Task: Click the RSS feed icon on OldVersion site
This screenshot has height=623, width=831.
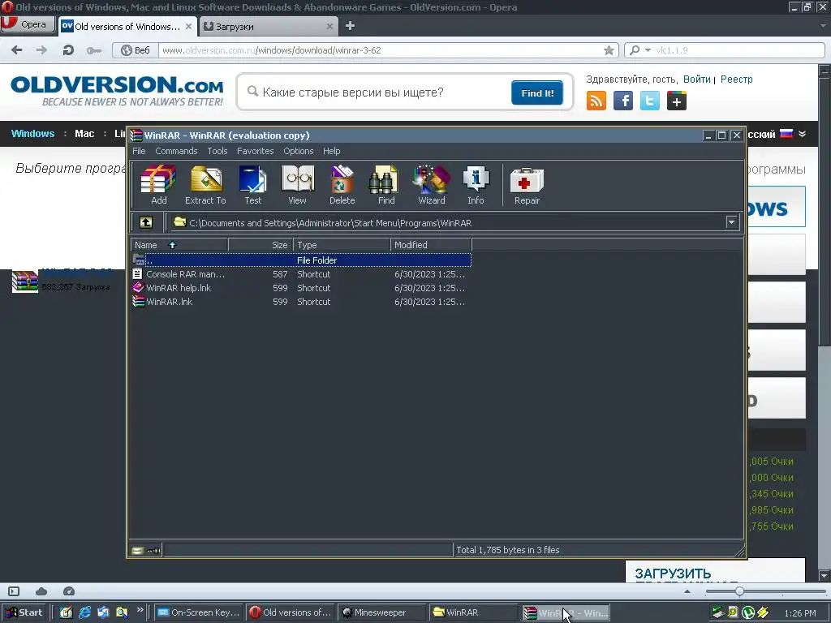Action: (x=596, y=101)
